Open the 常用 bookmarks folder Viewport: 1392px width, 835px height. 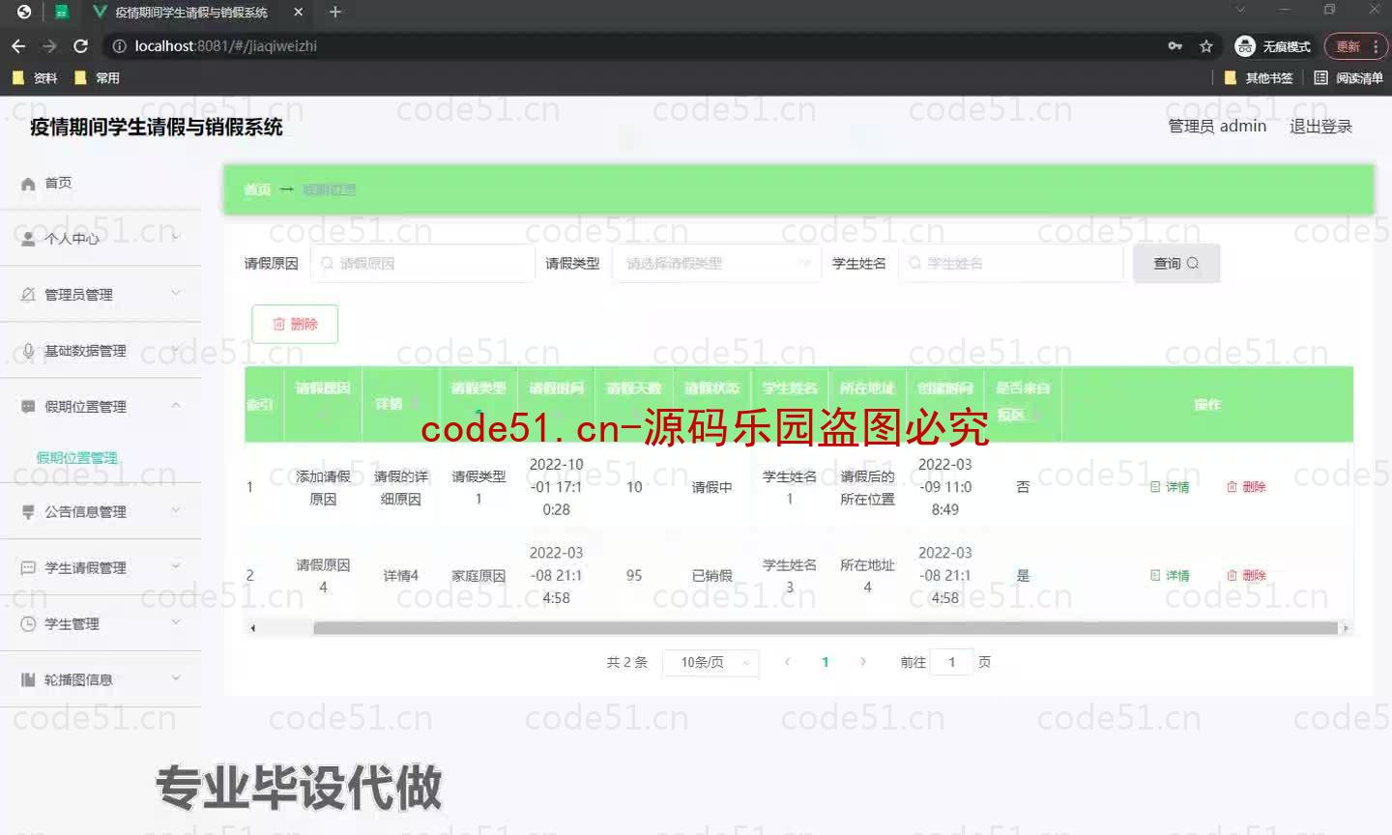97,77
